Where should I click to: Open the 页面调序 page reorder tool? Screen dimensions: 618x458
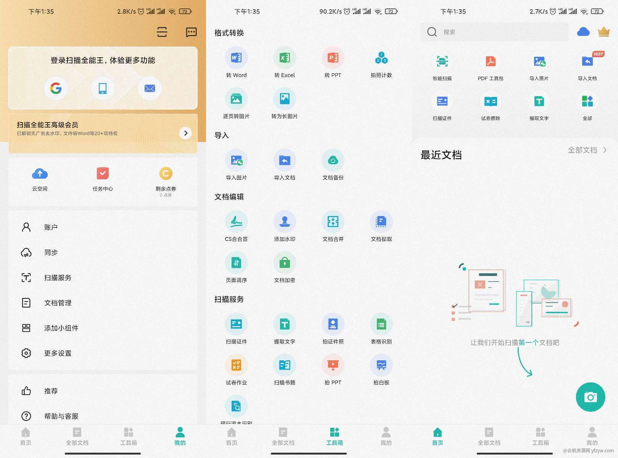click(x=236, y=267)
